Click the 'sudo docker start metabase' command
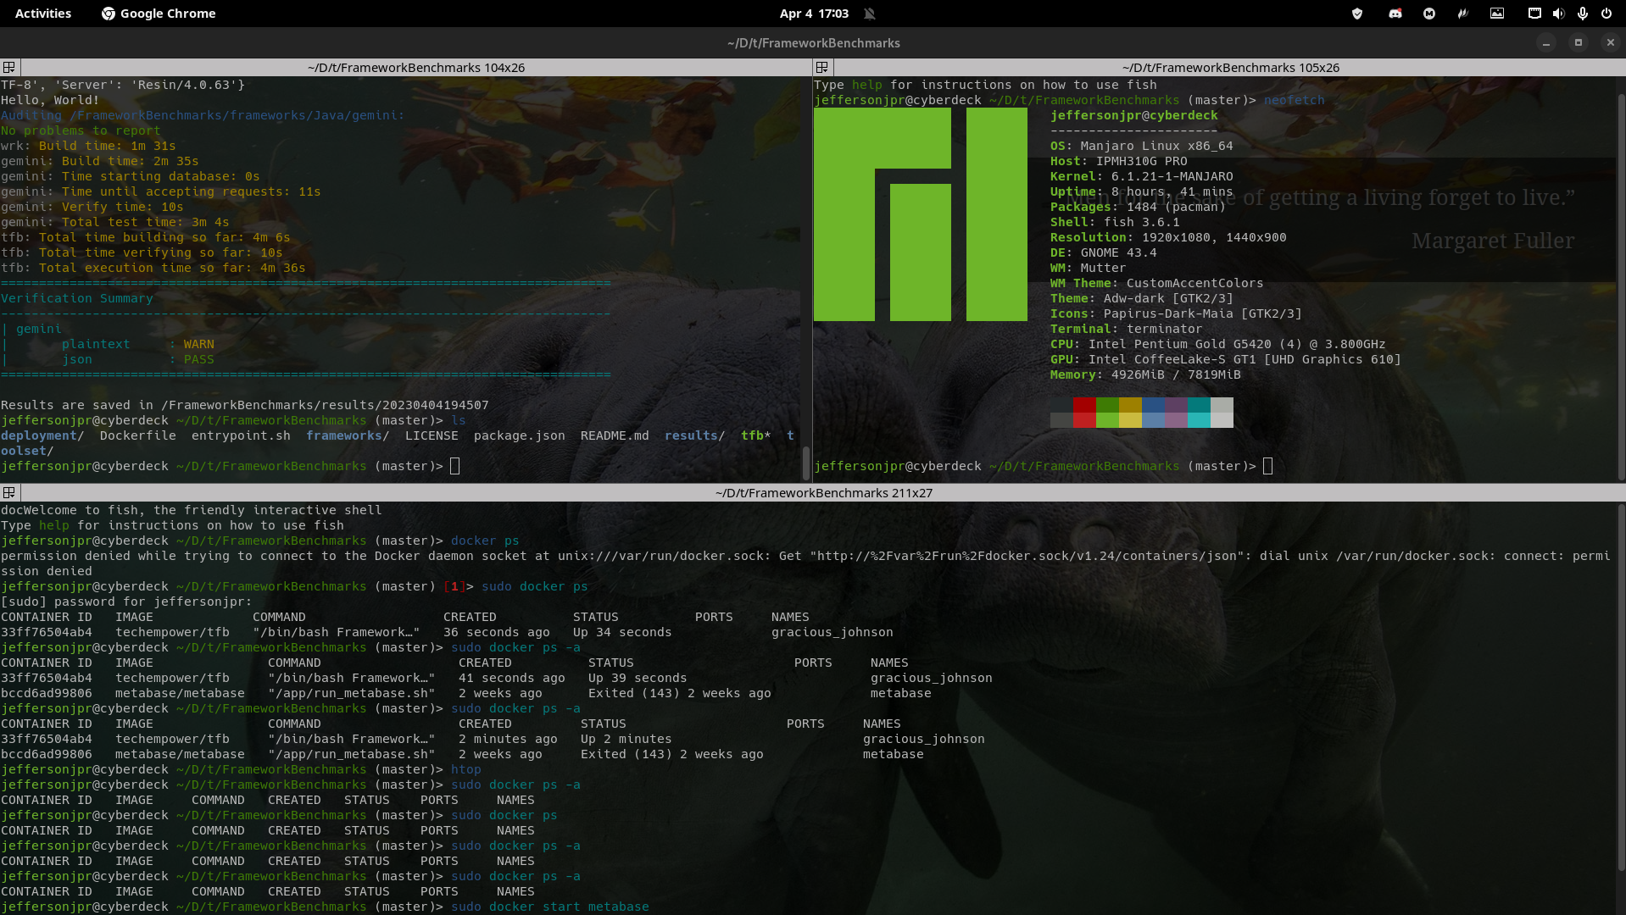The width and height of the screenshot is (1626, 915). (549, 907)
